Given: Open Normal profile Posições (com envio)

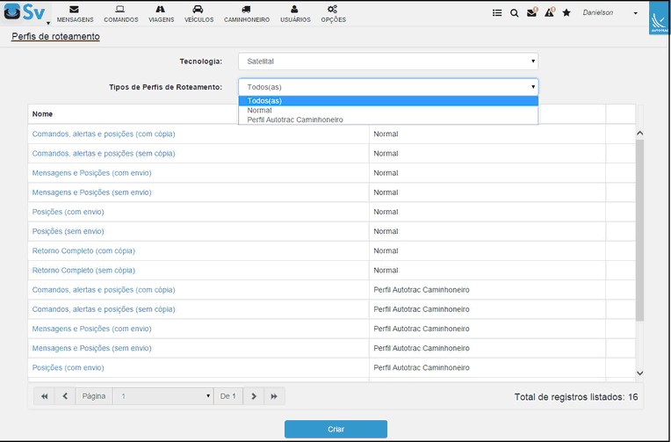Looking at the screenshot, I should [x=68, y=212].
